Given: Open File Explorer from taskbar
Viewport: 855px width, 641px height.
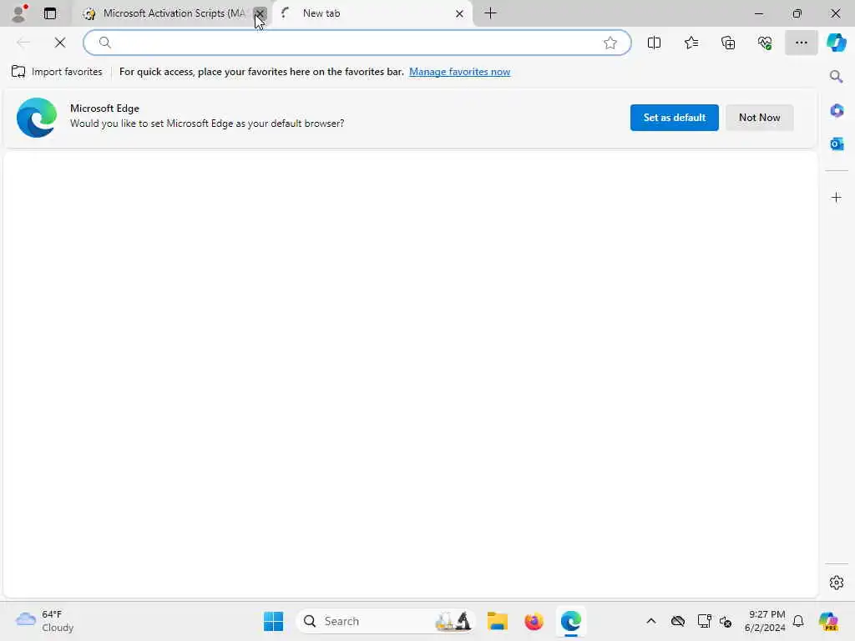Looking at the screenshot, I should tap(498, 621).
